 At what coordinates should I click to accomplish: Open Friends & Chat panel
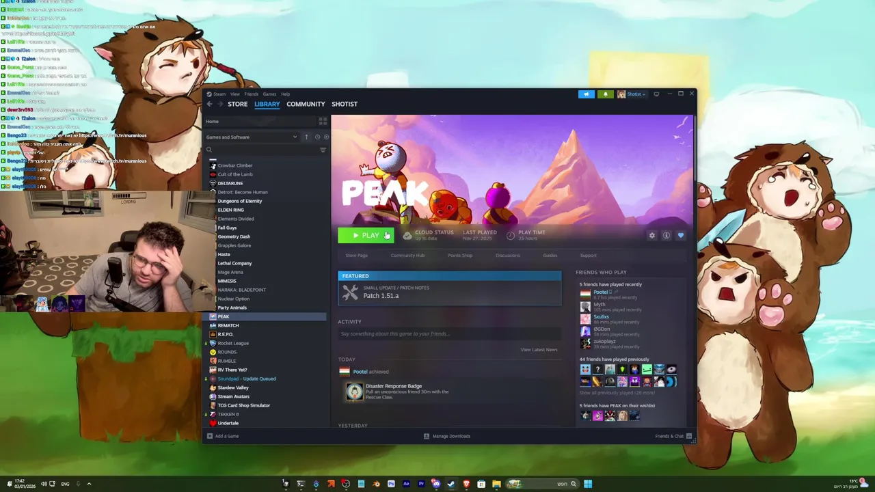[x=673, y=436]
